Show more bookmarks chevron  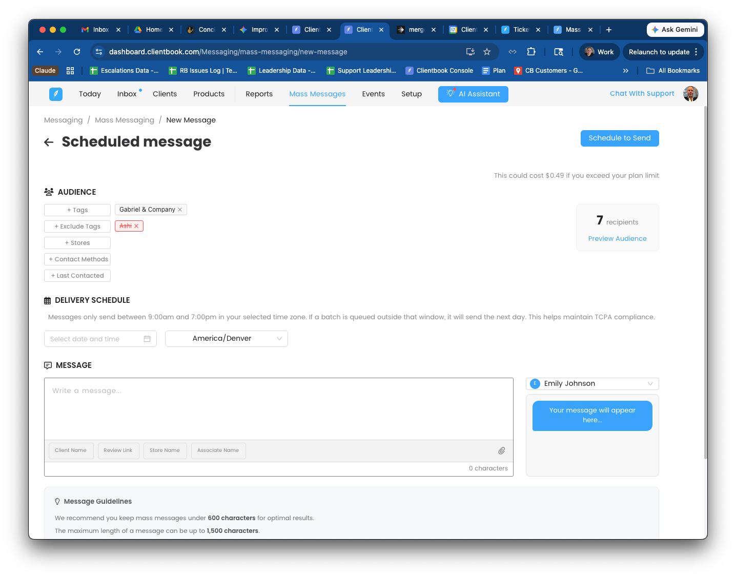click(x=626, y=71)
